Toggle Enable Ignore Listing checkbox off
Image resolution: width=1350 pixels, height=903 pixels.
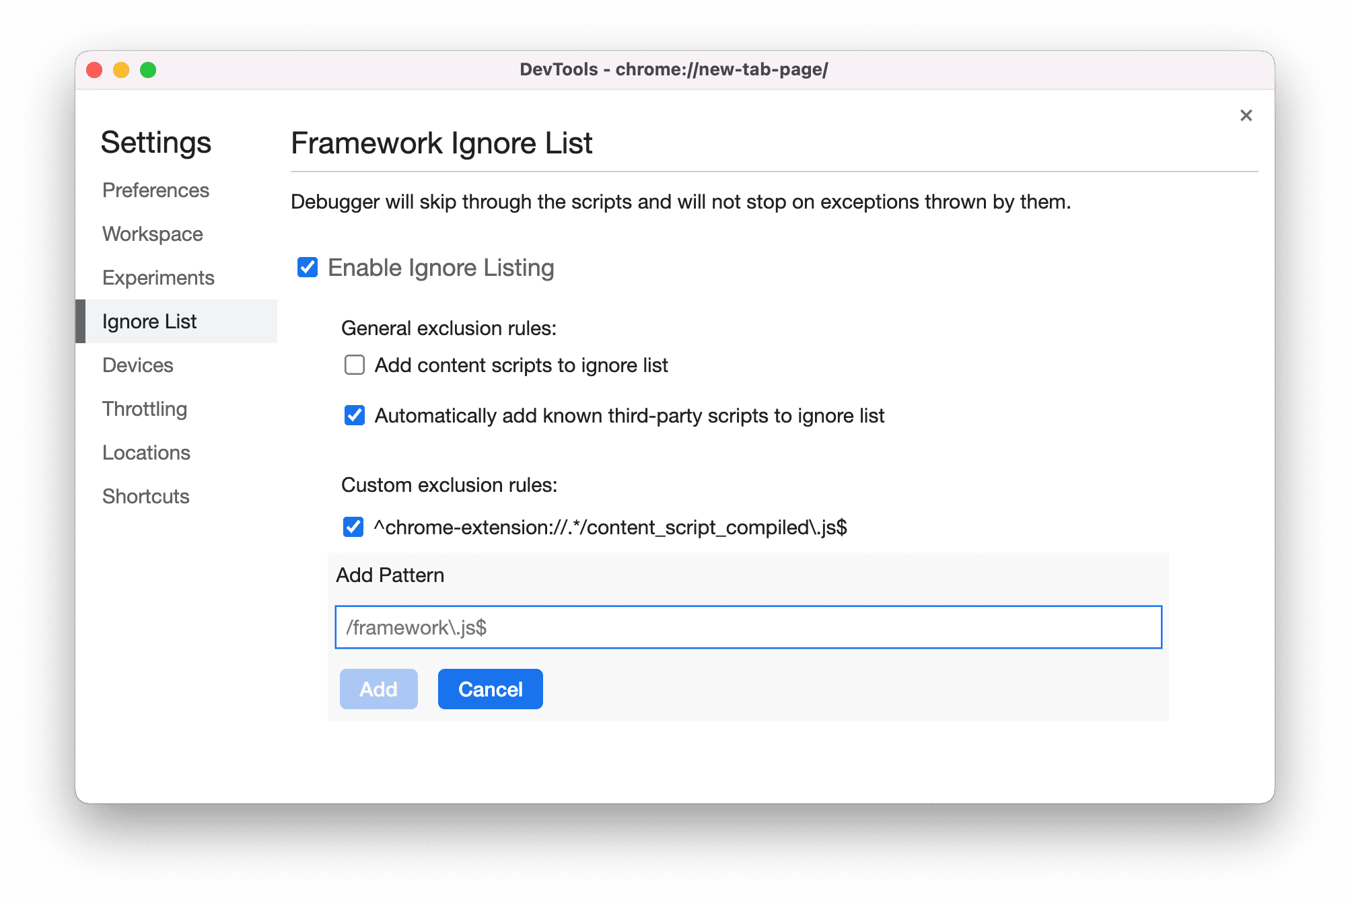tap(308, 267)
